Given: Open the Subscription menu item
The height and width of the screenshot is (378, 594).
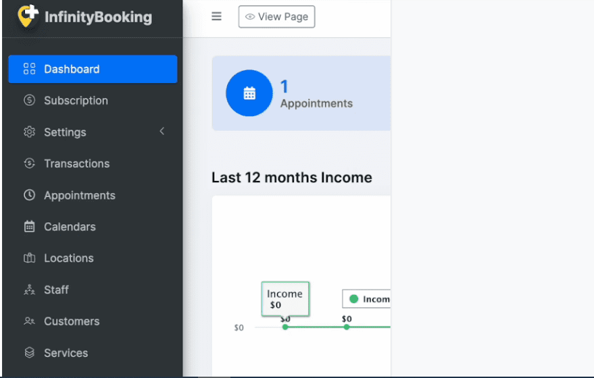Looking at the screenshot, I should point(76,101).
